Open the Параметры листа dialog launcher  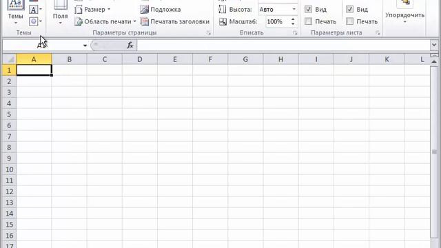click(378, 33)
